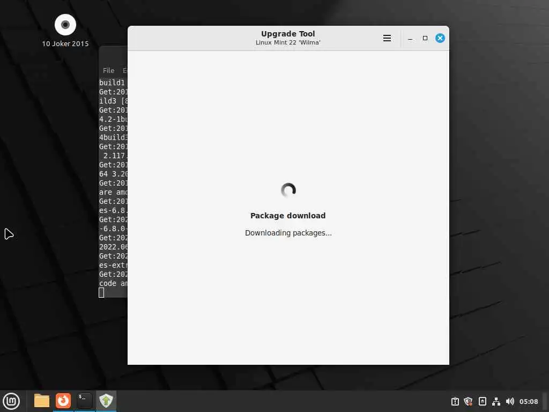
Task: Open the Upgrade Tool hamburger menu
Action: [x=387, y=38]
